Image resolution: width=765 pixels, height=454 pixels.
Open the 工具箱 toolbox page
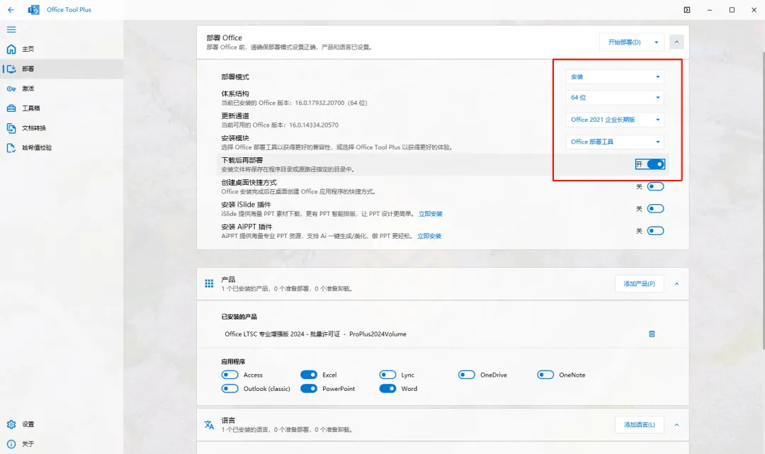(62, 108)
